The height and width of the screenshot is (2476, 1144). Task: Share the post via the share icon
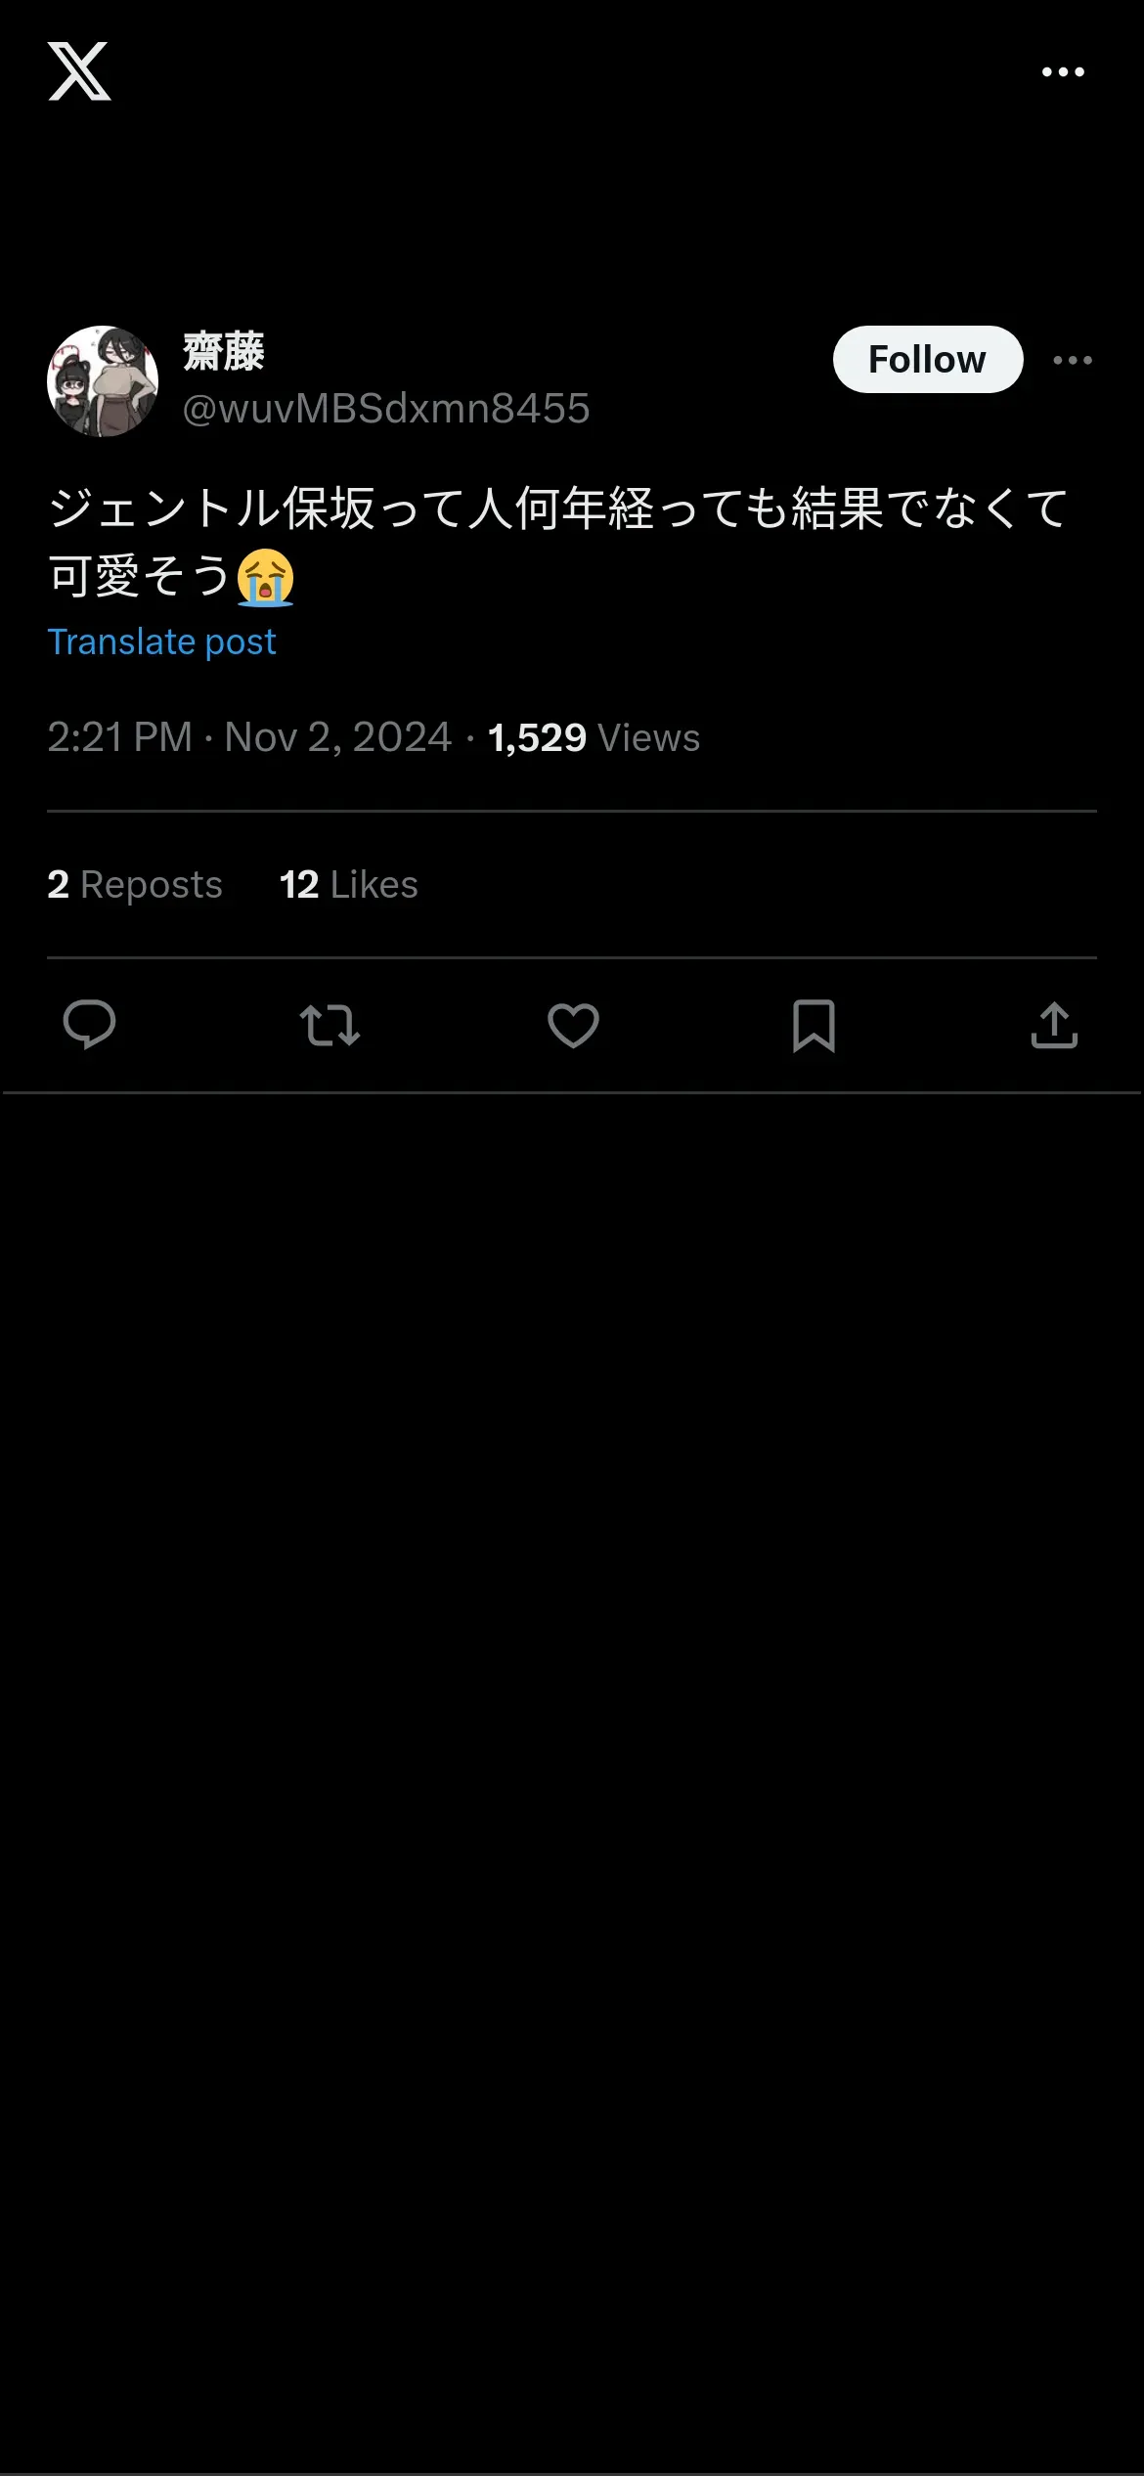click(1054, 1026)
